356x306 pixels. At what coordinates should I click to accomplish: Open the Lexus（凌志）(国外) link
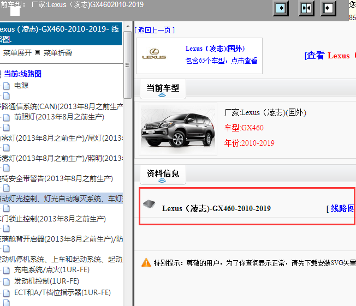215,49
